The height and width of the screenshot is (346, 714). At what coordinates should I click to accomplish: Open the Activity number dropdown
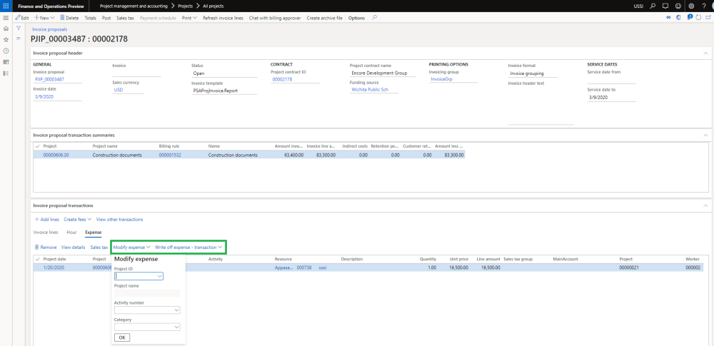pyautogui.click(x=176, y=310)
